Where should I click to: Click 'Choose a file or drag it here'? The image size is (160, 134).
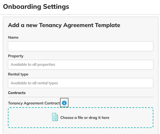85,118
